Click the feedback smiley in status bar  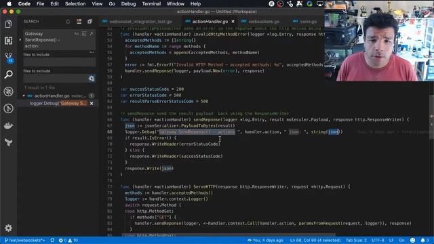[x=412, y=241]
